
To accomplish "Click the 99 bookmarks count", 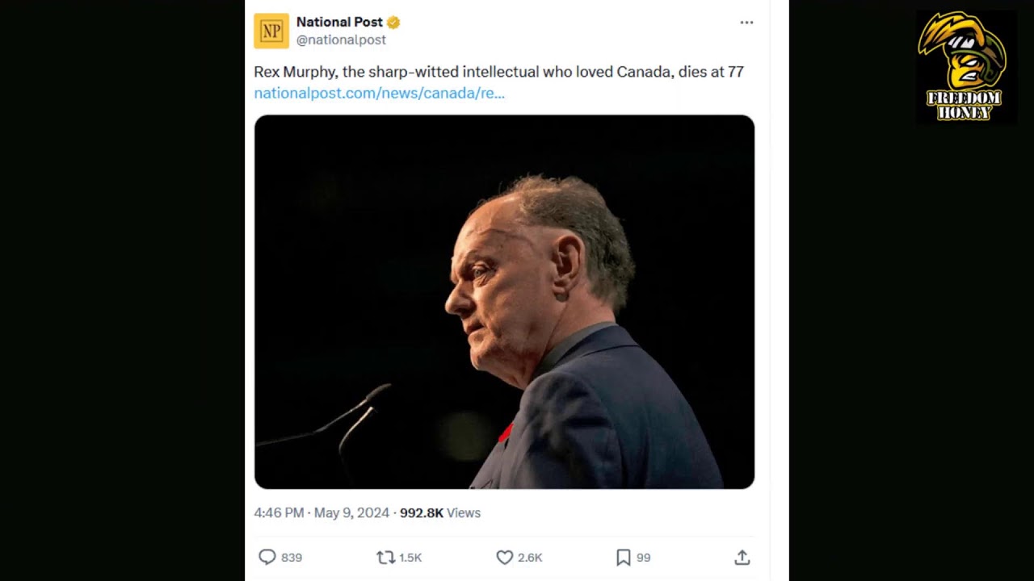I will click(x=643, y=558).
